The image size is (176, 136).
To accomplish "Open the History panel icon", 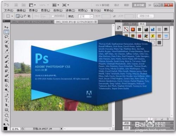I will (119, 28).
